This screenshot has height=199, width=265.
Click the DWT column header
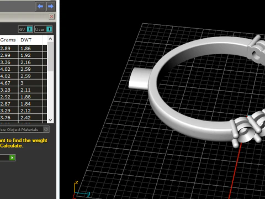pyautogui.click(x=30, y=40)
